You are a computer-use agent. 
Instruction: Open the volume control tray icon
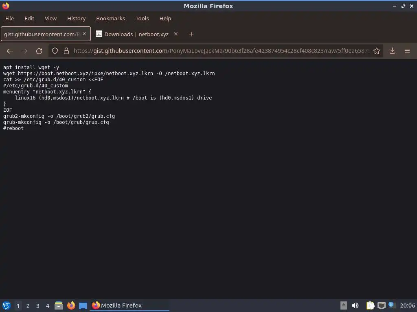click(355, 305)
